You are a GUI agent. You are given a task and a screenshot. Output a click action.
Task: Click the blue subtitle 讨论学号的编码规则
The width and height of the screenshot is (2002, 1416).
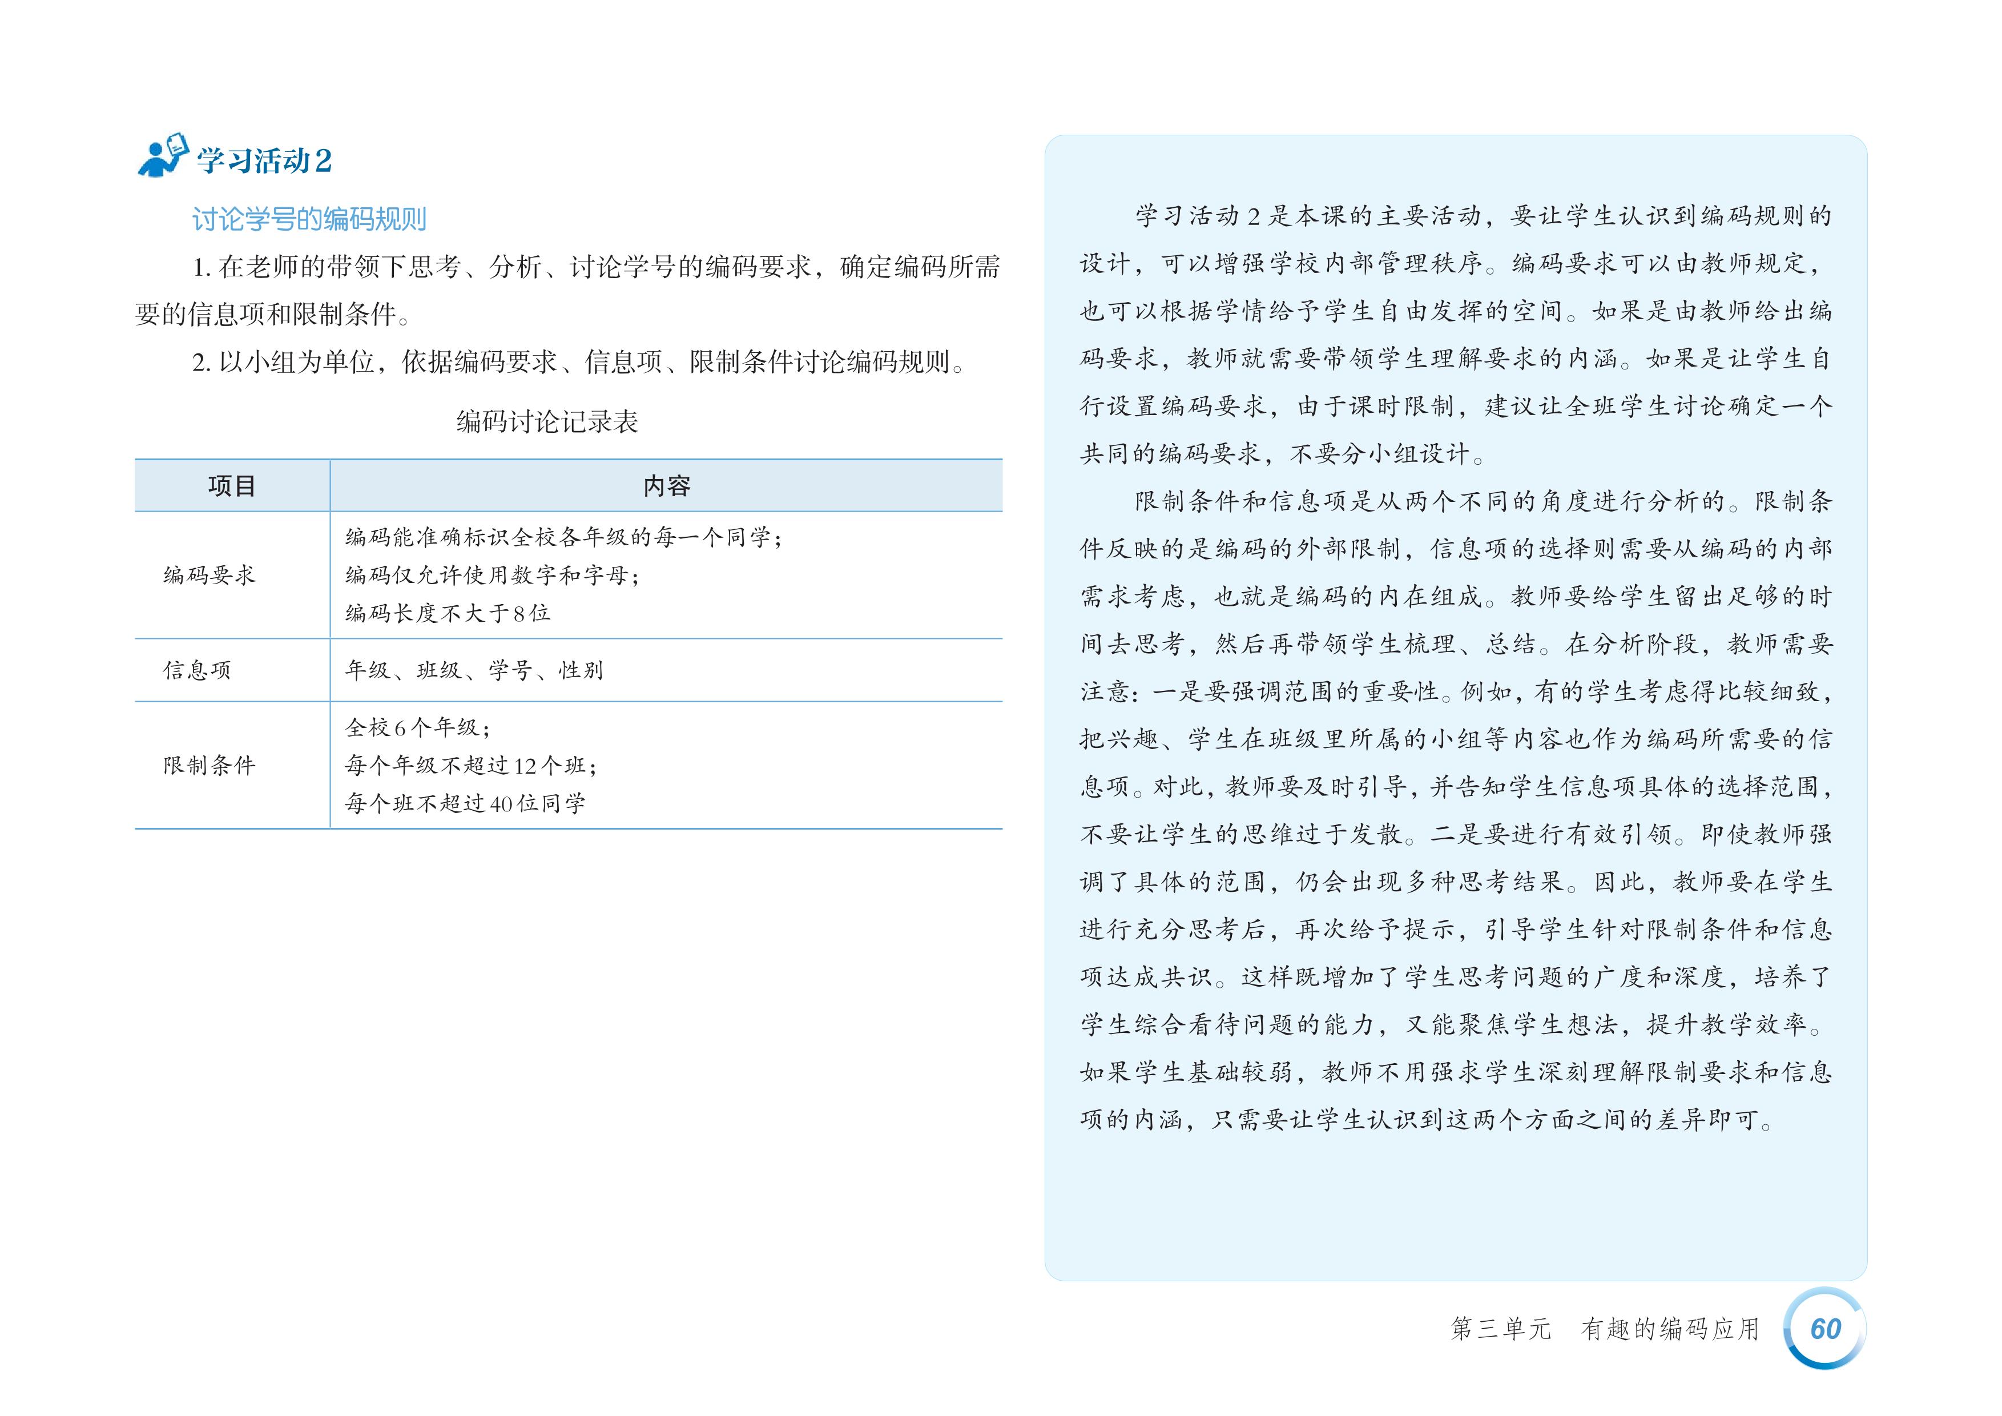click(309, 219)
